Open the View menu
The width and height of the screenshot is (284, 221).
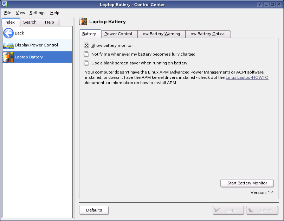(x=20, y=13)
